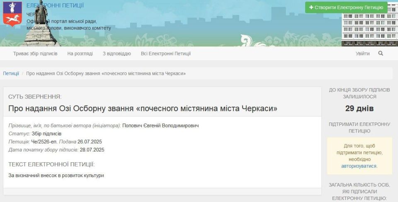Follow the авторизуватися link

[x=359, y=166]
